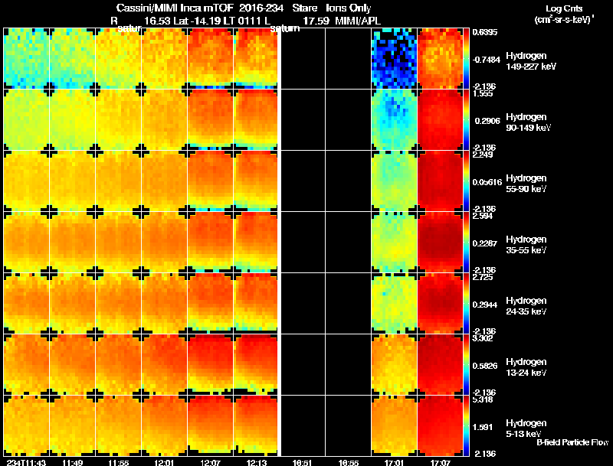613x466 pixels.
Task: Select the 13-24 keV image at 12:13
Action: 257,365
